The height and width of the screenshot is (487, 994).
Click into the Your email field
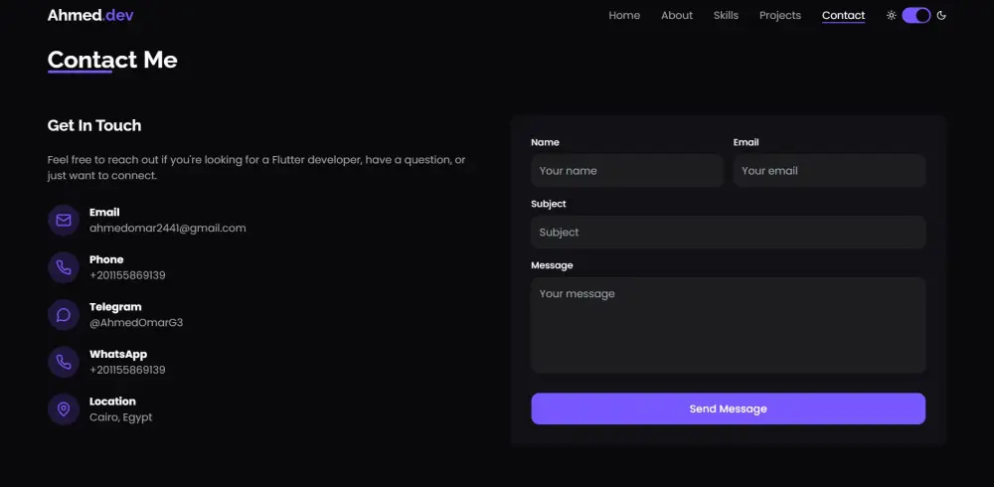[829, 171]
